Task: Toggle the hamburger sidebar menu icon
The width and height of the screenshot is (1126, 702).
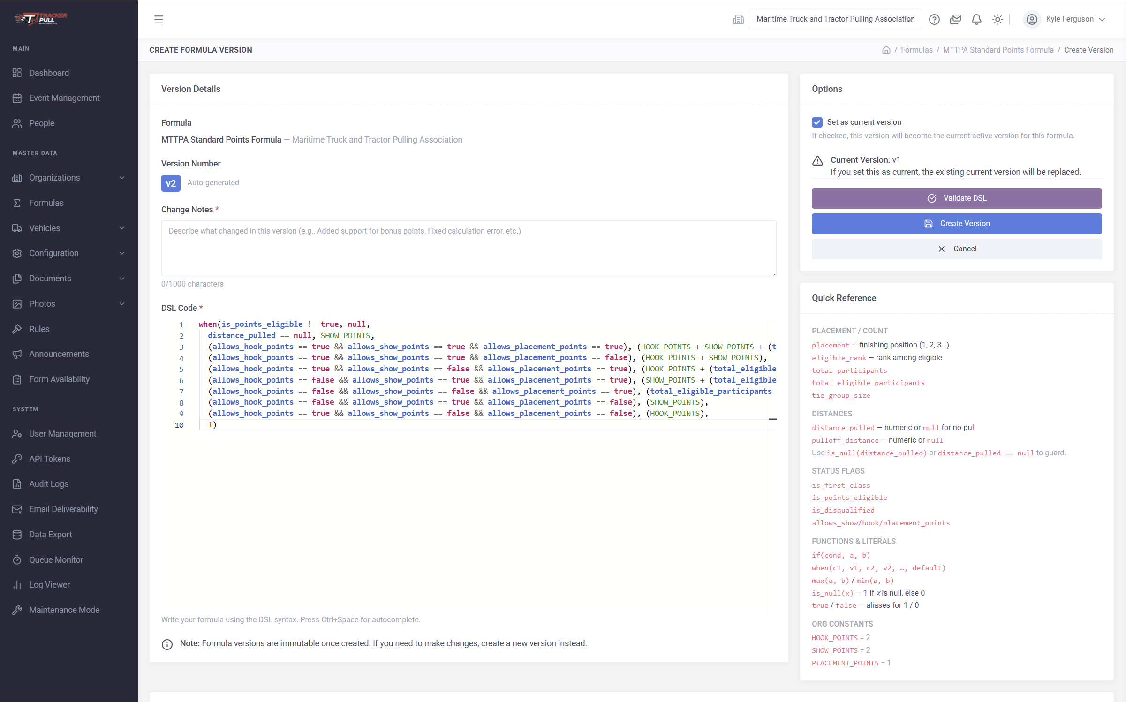Action: coord(159,19)
